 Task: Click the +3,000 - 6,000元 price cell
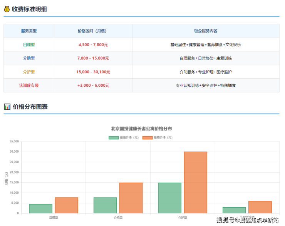click(93, 85)
